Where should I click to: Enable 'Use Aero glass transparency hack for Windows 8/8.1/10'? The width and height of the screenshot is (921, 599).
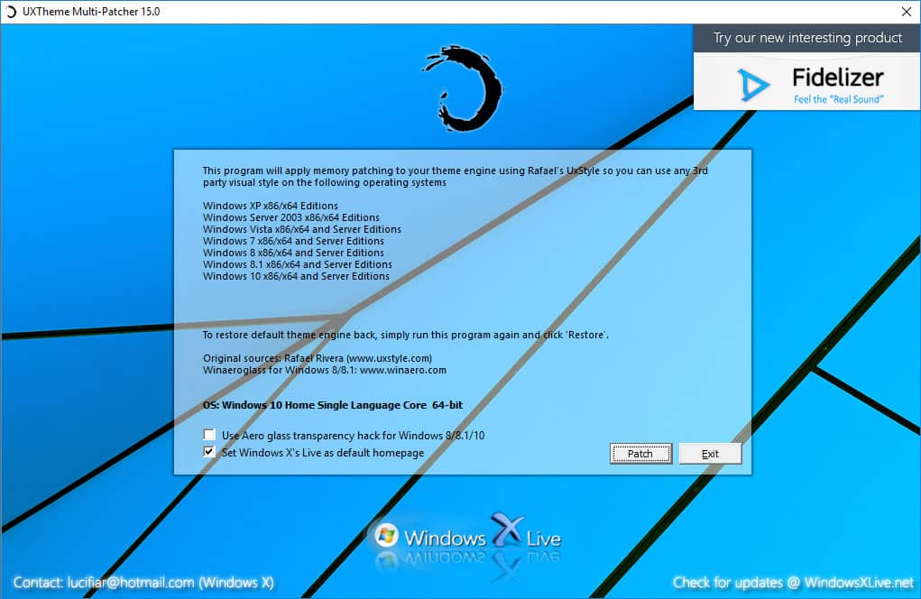pos(209,434)
